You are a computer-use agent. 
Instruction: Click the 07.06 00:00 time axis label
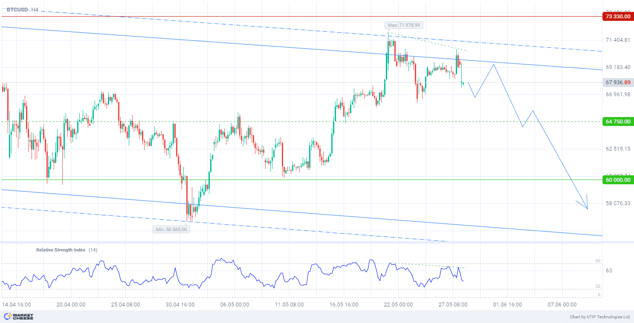(562, 305)
